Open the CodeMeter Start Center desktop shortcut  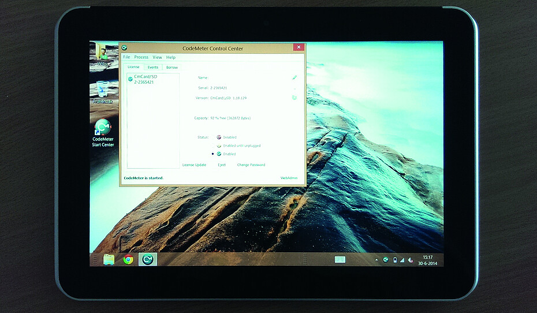click(103, 133)
